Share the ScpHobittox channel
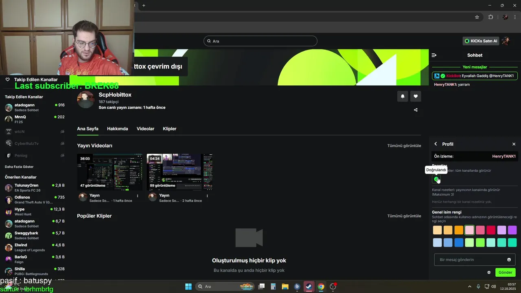The image size is (521, 293). coord(416,110)
